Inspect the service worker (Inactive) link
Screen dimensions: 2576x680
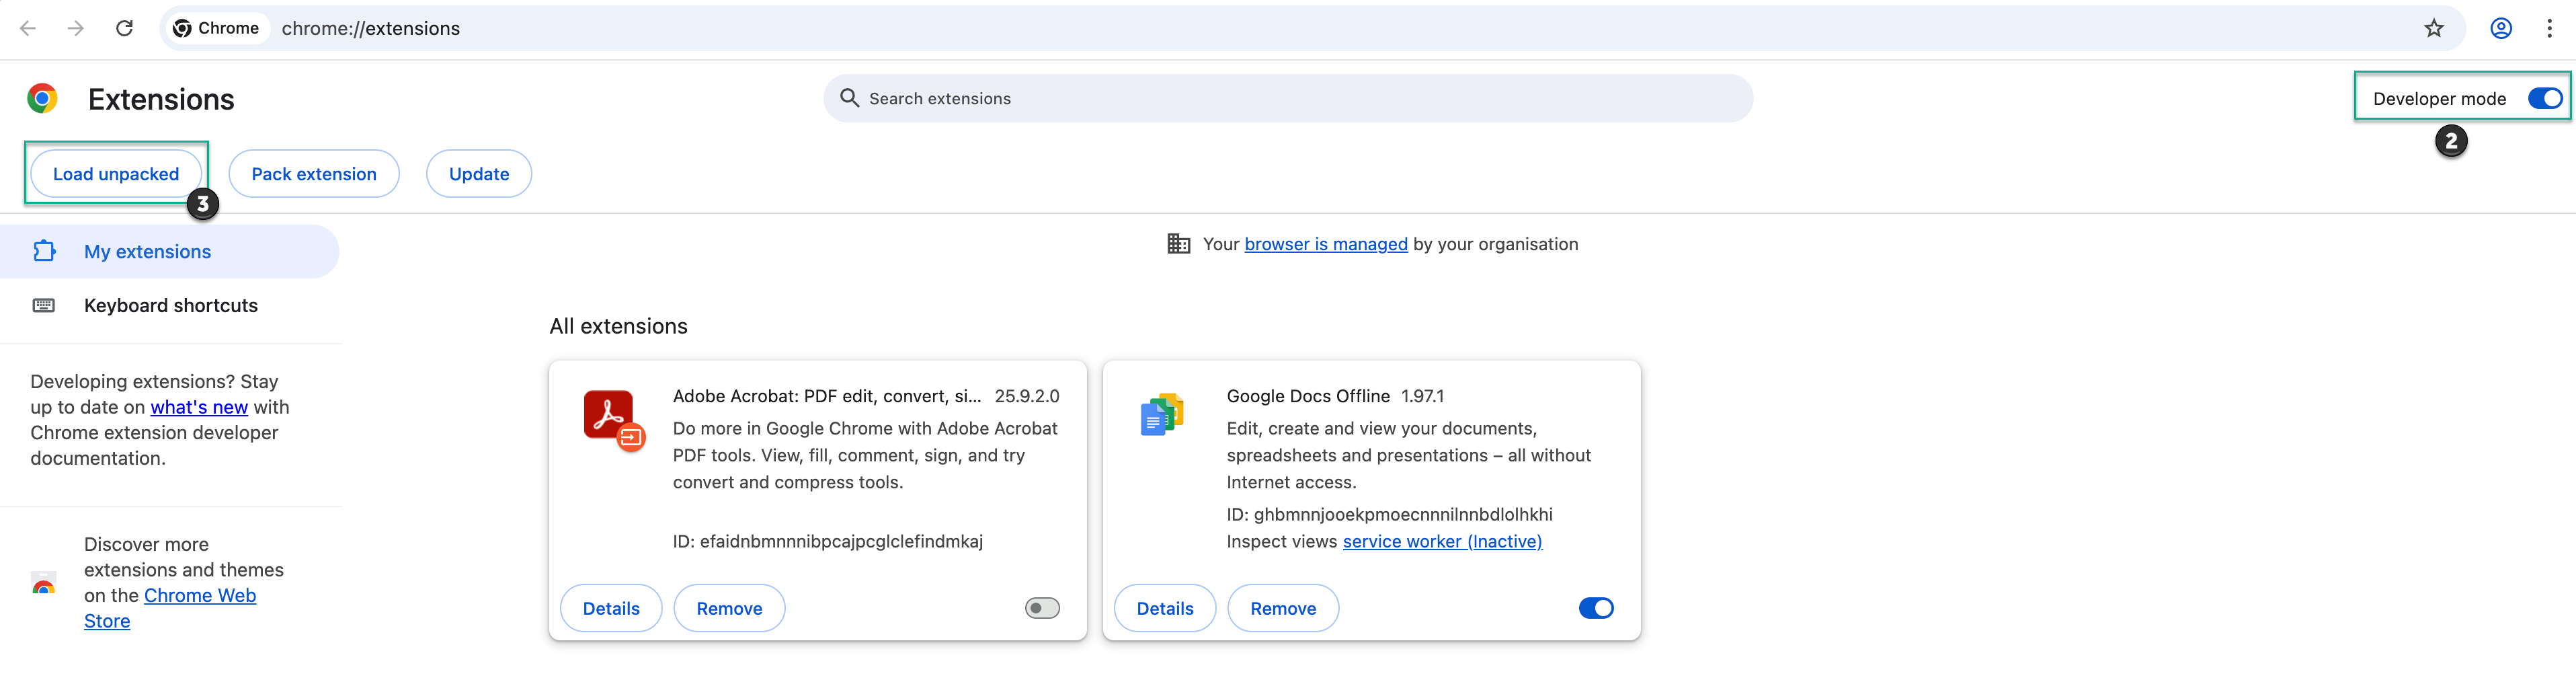(x=1441, y=541)
